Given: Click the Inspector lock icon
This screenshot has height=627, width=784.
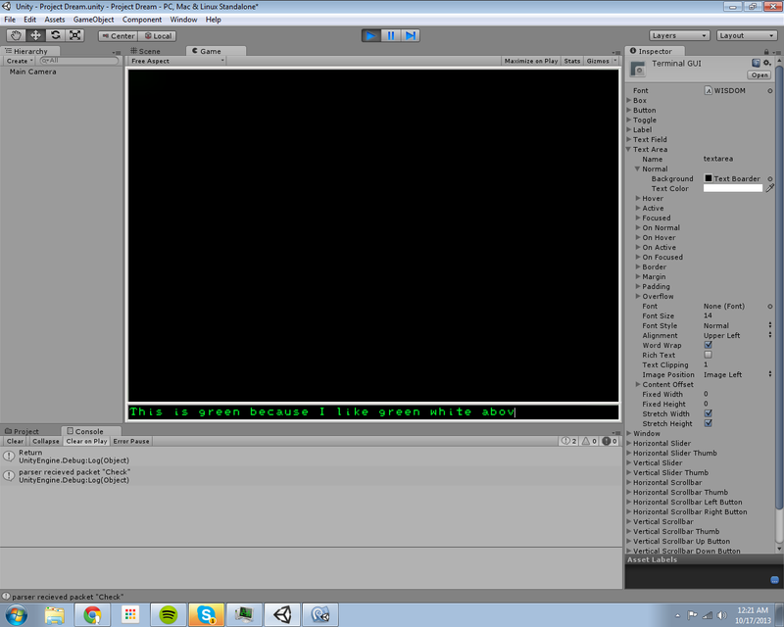Looking at the screenshot, I should tap(766, 52).
